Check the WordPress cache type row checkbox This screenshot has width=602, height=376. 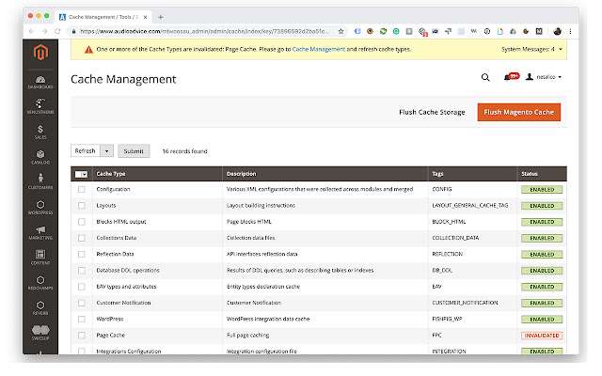pyautogui.click(x=82, y=320)
